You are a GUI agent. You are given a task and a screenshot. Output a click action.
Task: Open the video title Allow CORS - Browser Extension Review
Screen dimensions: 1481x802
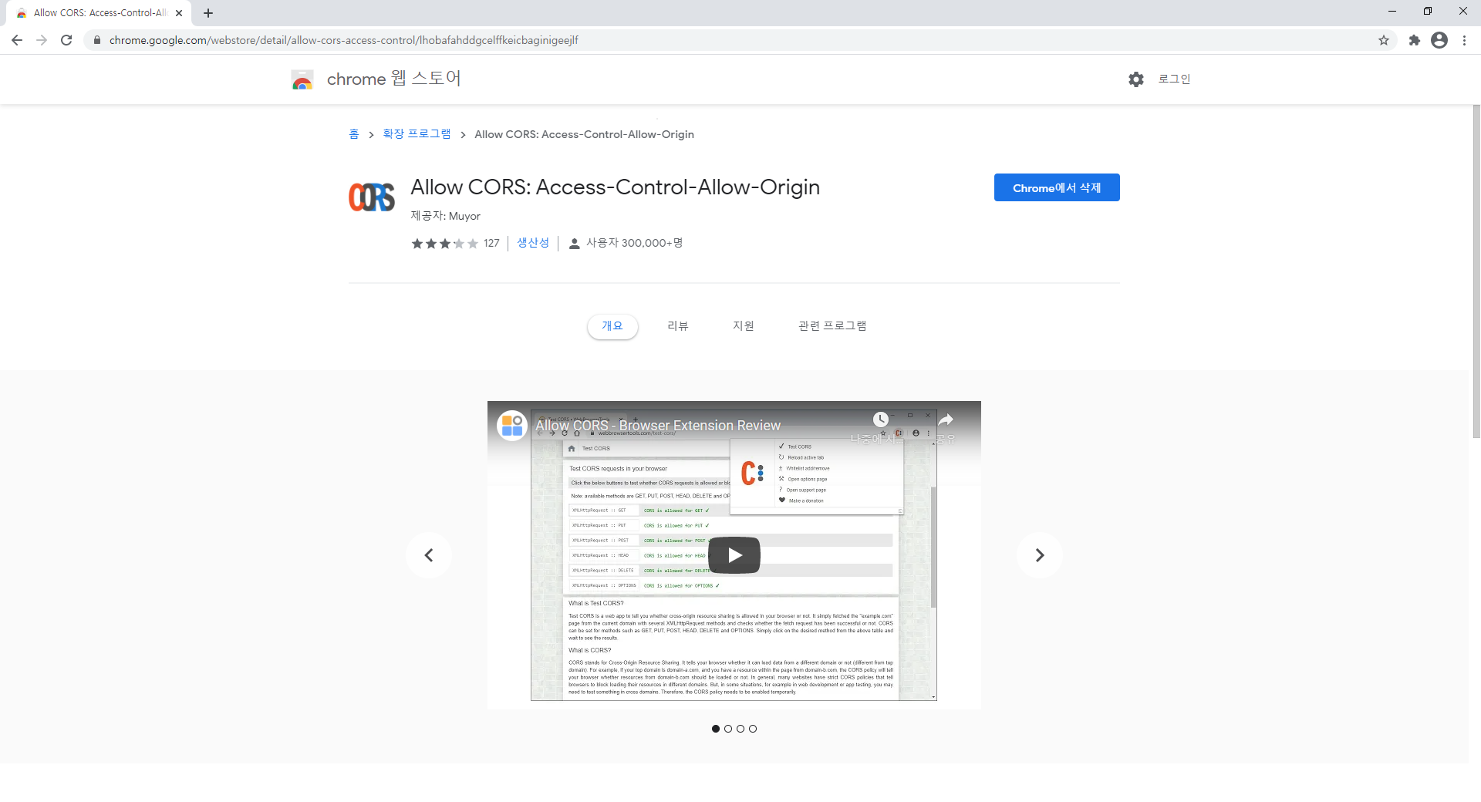pyautogui.click(x=658, y=426)
